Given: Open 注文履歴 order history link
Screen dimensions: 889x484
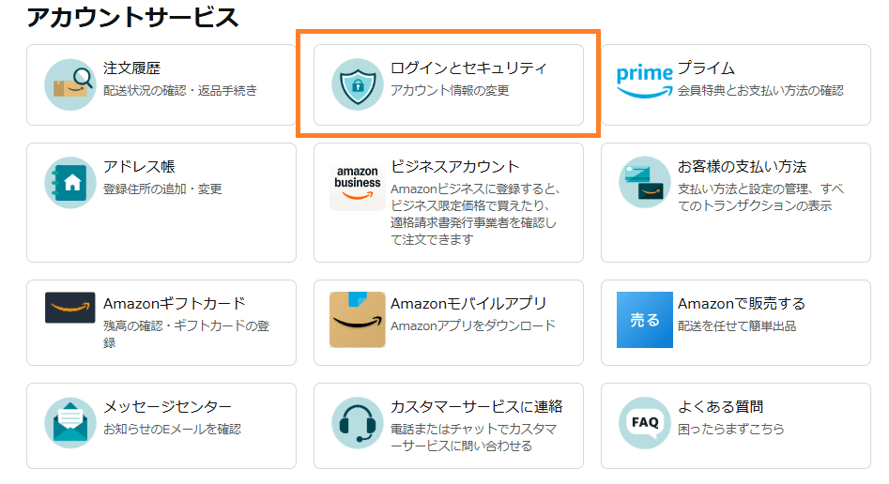Looking at the screenshot, I should [131, 68].
